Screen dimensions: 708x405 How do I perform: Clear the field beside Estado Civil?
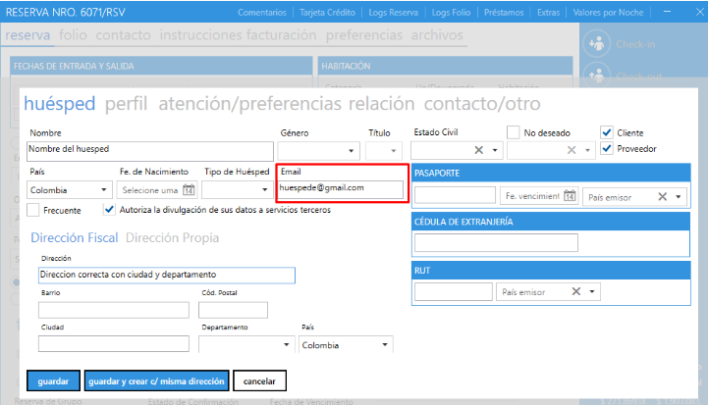coord(572,150)
